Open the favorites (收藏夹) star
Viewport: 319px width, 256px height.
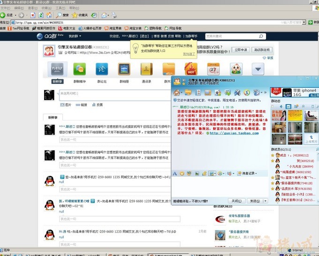[x=80, y=15]
